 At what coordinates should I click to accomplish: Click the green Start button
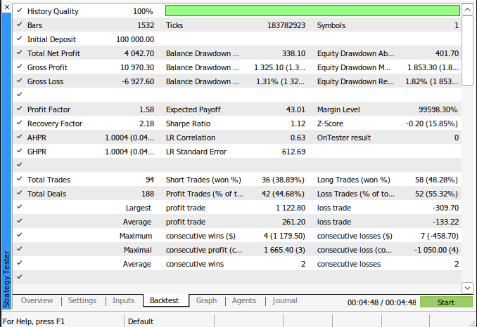(446, 302)
